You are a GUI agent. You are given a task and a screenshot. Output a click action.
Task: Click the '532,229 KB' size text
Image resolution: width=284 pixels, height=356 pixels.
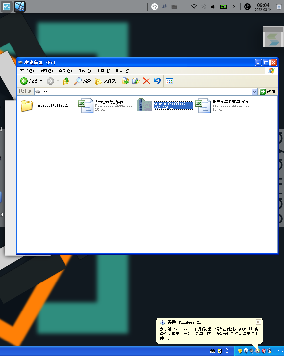(x=164, y=107)
